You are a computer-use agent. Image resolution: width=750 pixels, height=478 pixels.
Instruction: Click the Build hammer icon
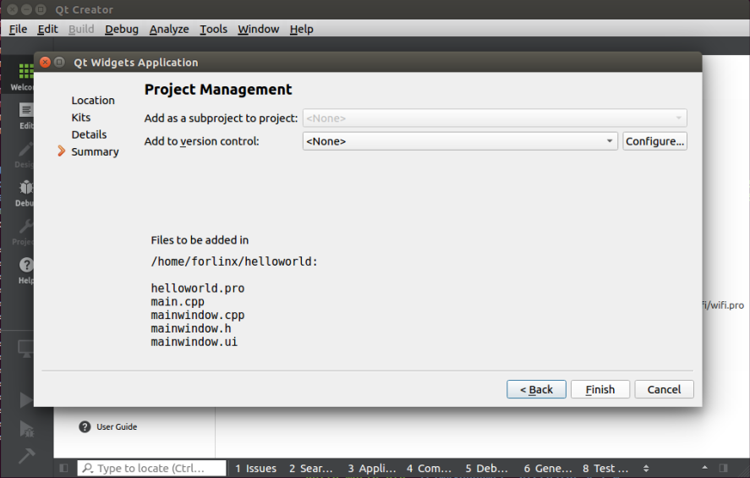point(26,455)
